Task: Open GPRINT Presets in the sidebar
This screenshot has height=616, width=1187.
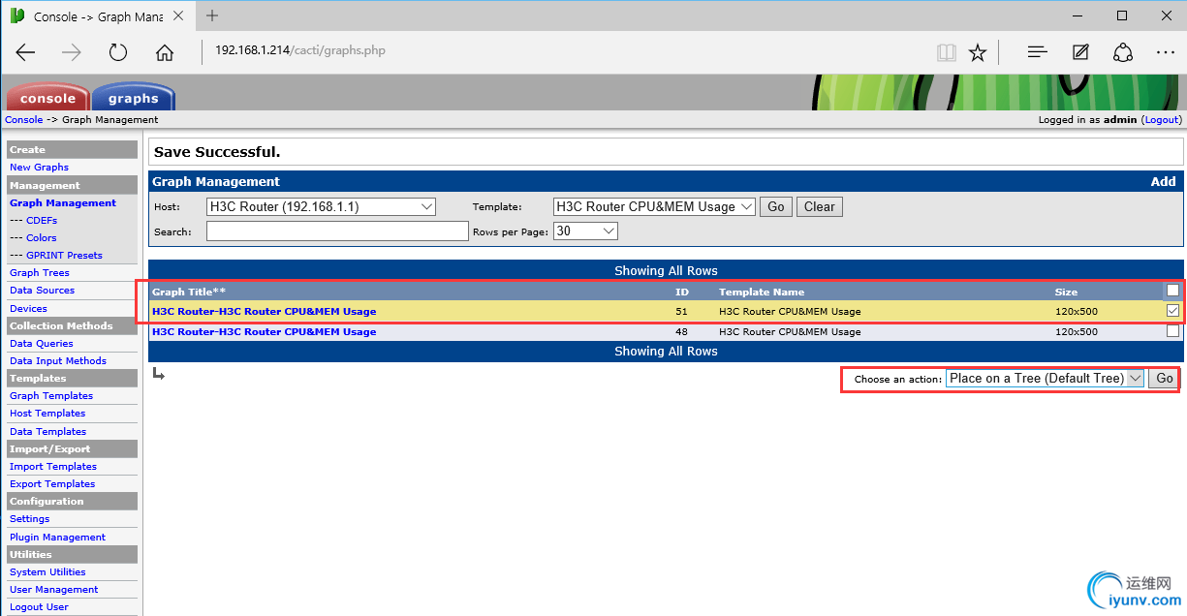Action: pos(64,256)
